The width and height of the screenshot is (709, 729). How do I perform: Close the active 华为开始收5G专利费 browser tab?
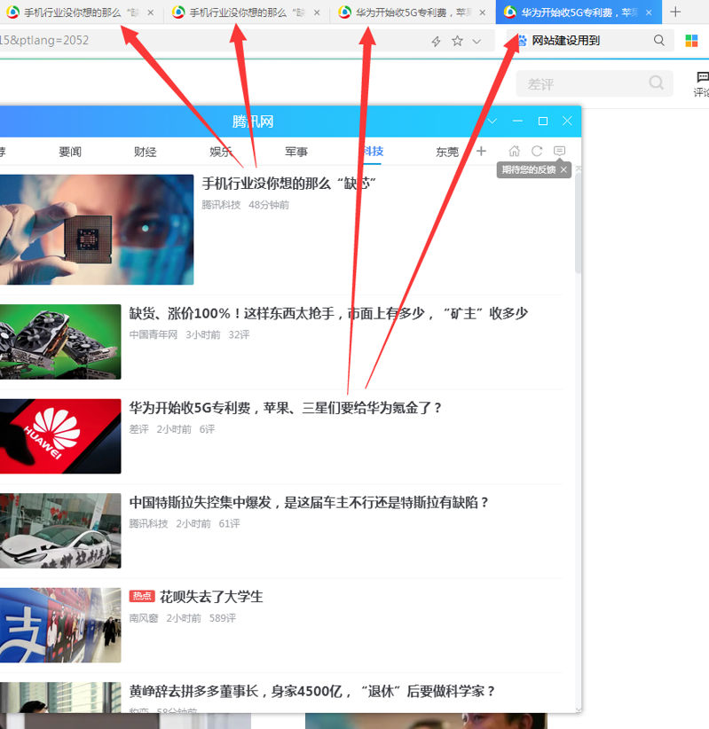649,12
